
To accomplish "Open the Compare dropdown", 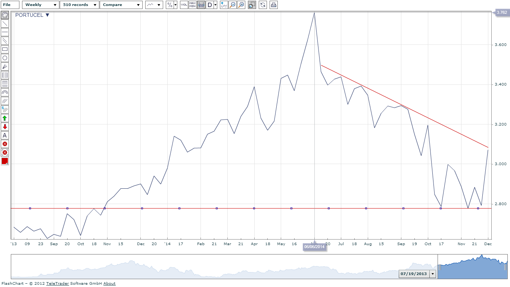I will [x=121, y=5].
